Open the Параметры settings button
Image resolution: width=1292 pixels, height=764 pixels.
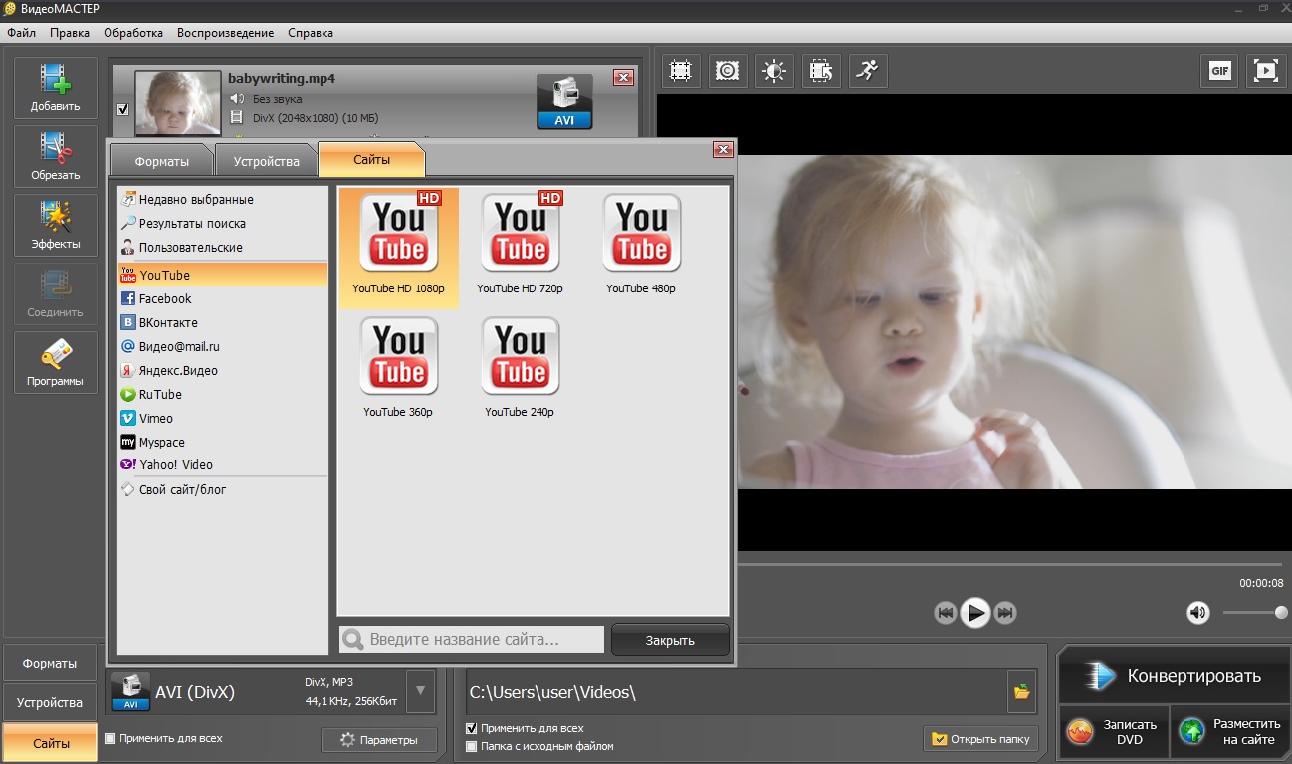point(378,740)
